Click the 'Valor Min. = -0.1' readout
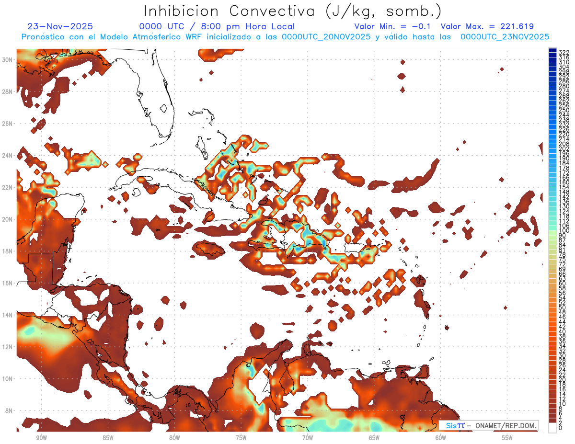Screen dimensions: 575x444 tap(392, 26)
